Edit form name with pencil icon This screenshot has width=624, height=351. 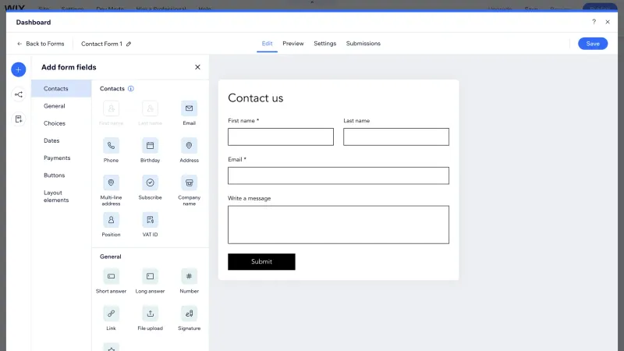point(129,44)
